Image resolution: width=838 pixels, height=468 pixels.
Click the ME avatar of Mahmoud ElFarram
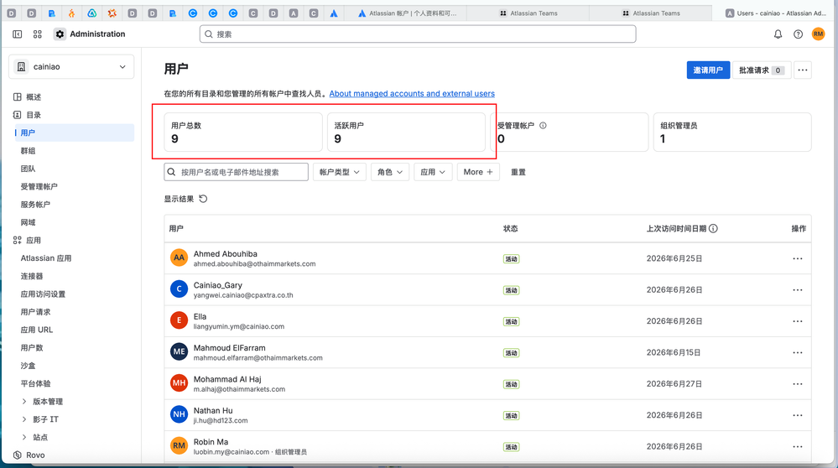click(179, 351)
